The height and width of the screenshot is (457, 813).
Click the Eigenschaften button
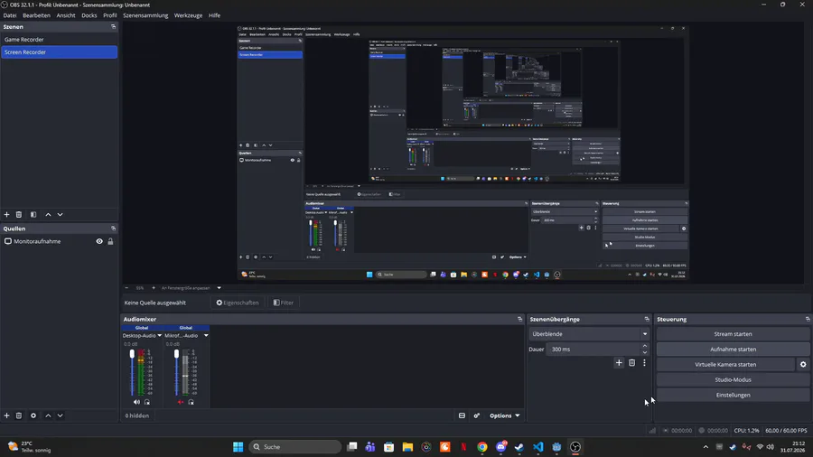(x=238, y=303)
